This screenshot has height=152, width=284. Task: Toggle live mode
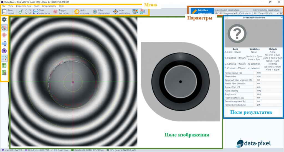tap(55, 12)
